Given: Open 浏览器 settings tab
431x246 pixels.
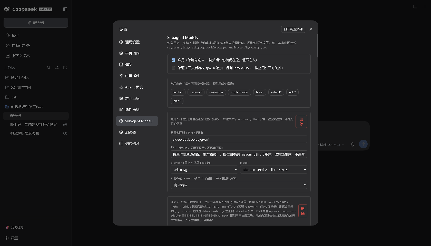Looking at the screenshot, I should [x=137, y=132].
